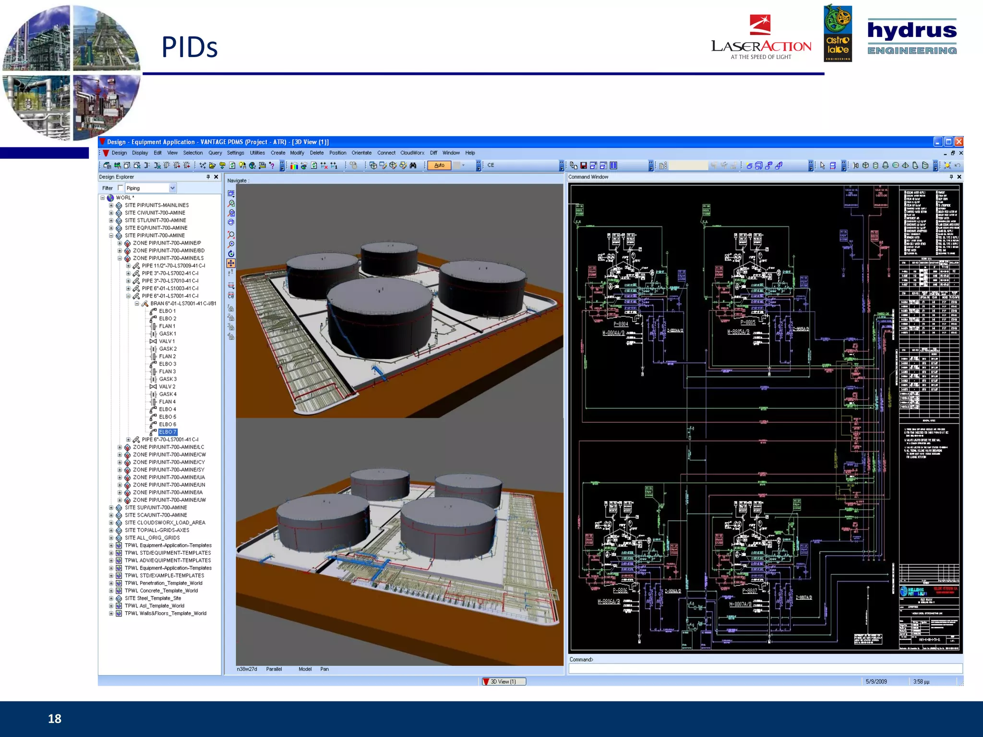Click the Auto button in toolbar
Image resolution: width=983 pixels, height=737 pixels.
[x=439, y=166]
